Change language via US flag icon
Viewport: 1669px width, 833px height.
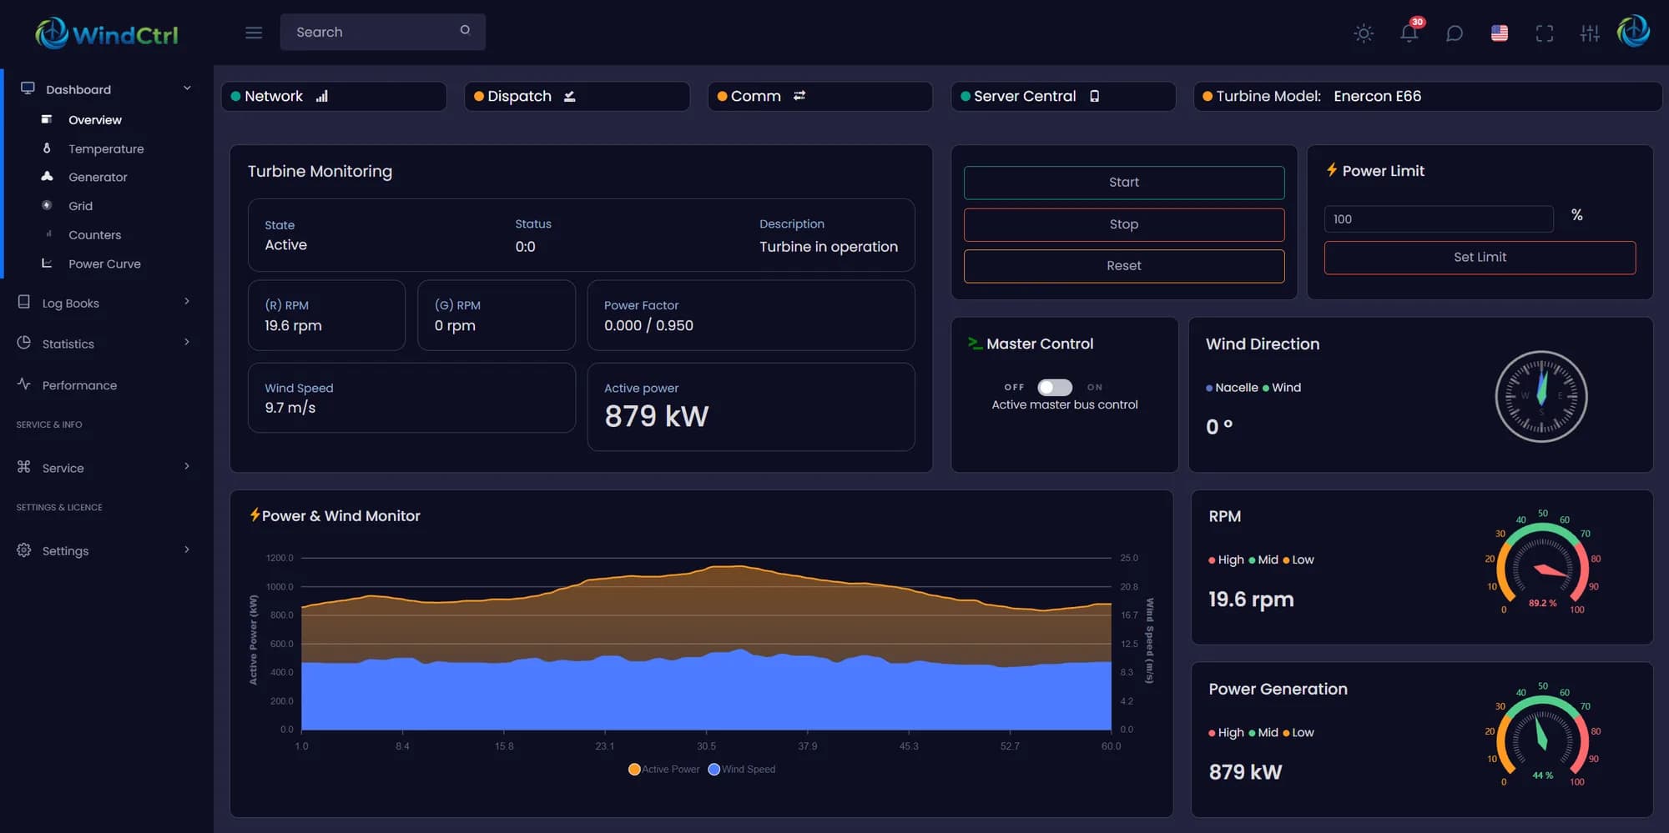pyautogui.click(x=1500, y=33)
